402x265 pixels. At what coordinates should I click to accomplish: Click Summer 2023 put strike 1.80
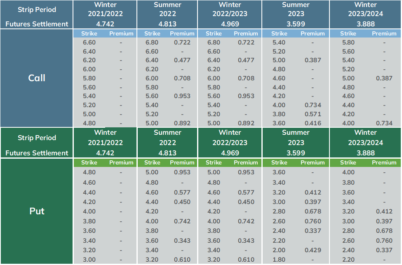click(x=279, y=260)
